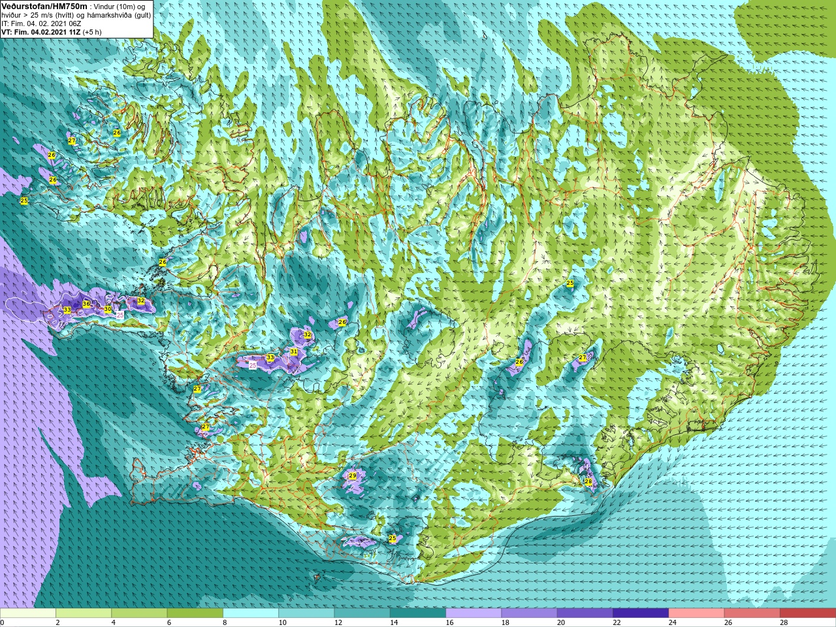Click the legend scale label '24'

672,622
